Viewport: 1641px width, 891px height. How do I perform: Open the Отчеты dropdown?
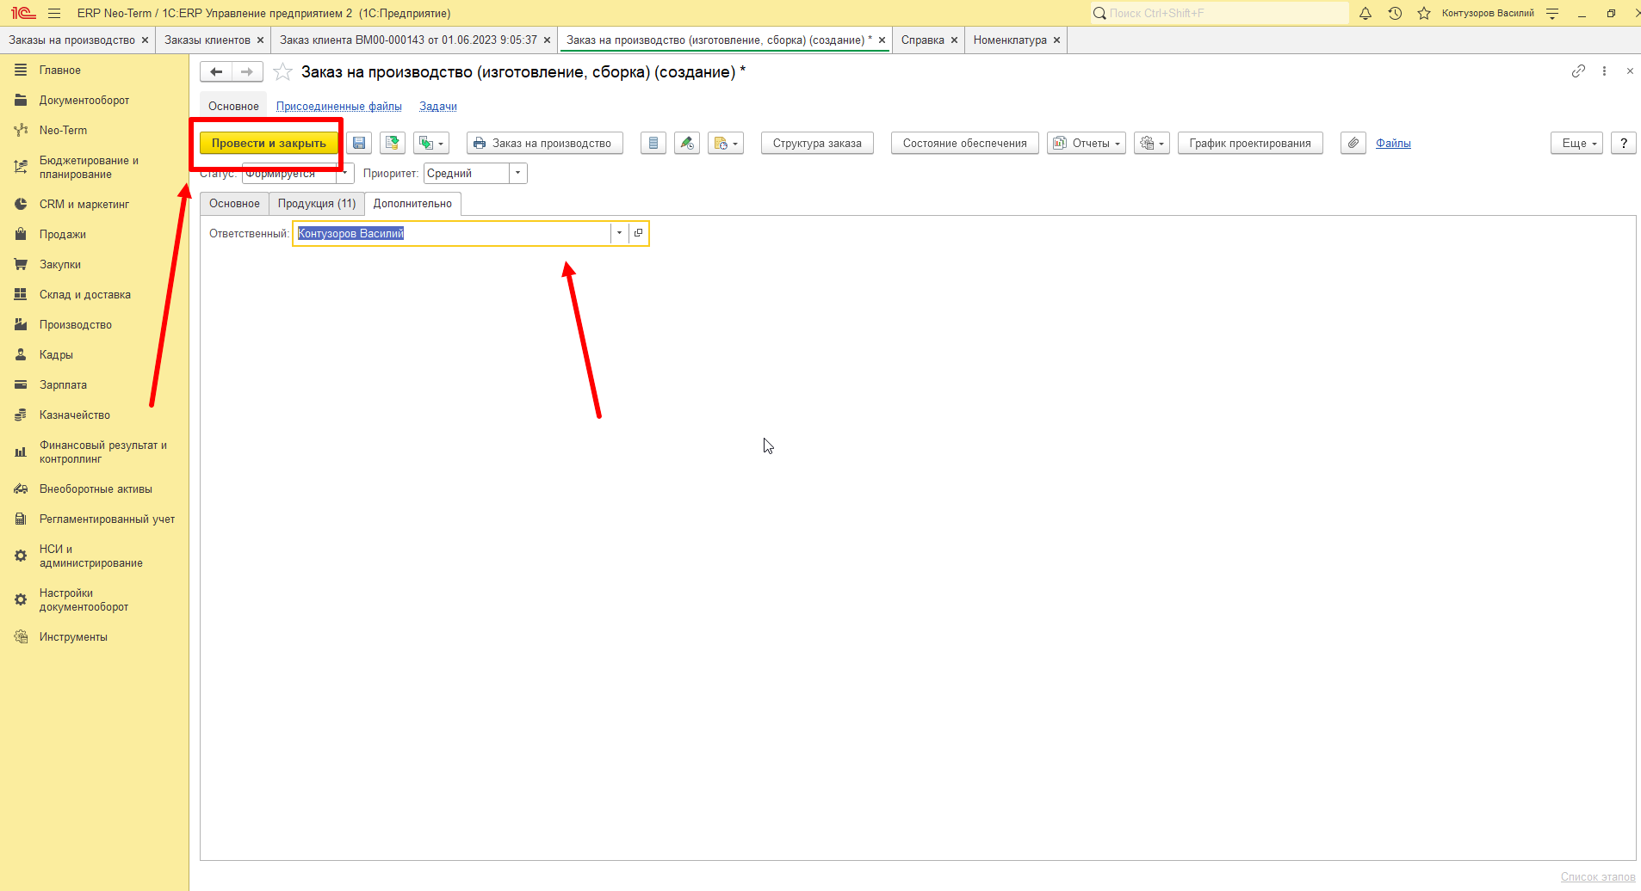pos(1087,143)
